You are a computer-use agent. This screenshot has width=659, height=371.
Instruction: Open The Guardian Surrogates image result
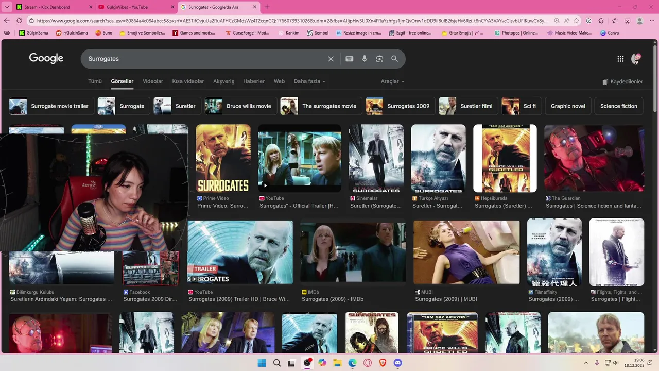[594, 158]
